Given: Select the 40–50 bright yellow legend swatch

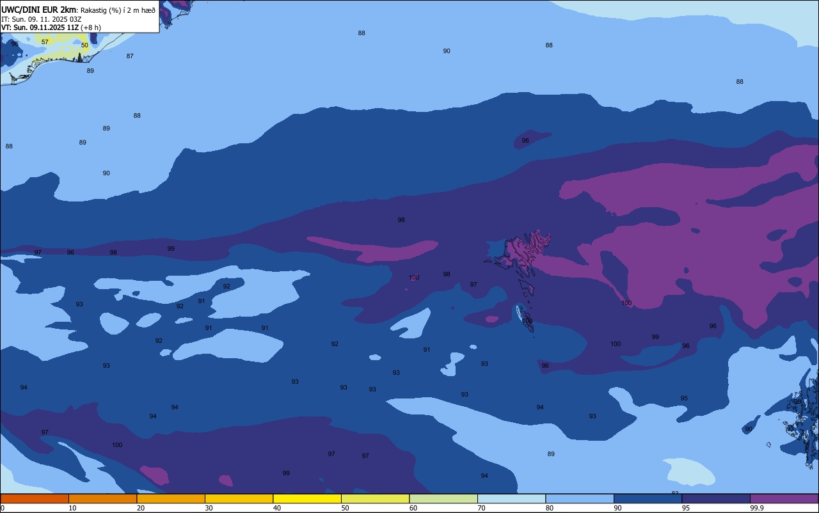Looking at the screenshot, I should click(307, 498).
